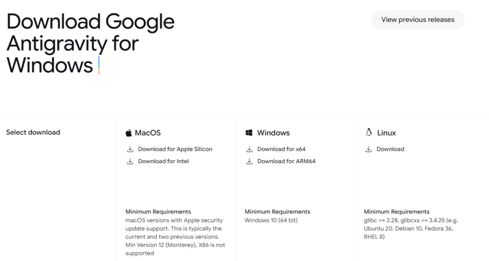This screenshot has height=261, width=489.
Task: Click the View previous releases button
Action: (x=418, y=20)
